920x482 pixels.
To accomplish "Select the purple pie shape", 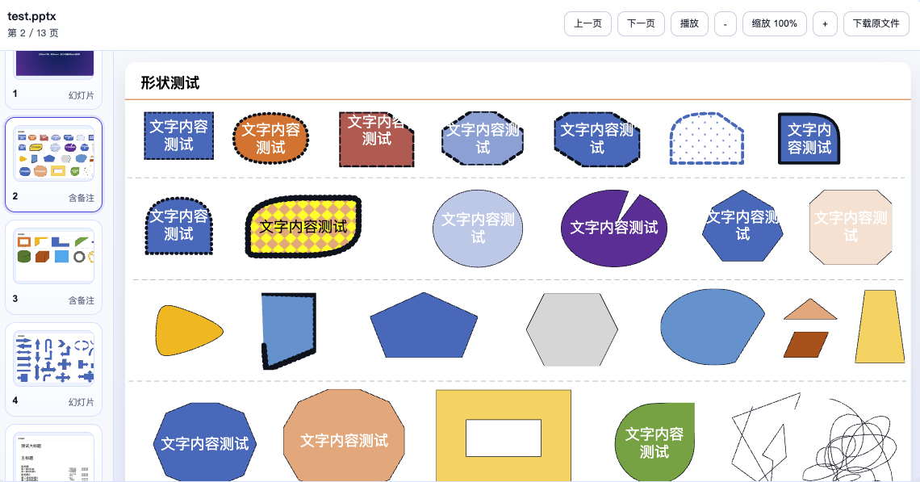I will click(x=613, y=228).
